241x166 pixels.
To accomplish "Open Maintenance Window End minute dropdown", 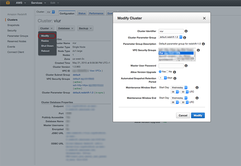I will (x=184, y=102).
